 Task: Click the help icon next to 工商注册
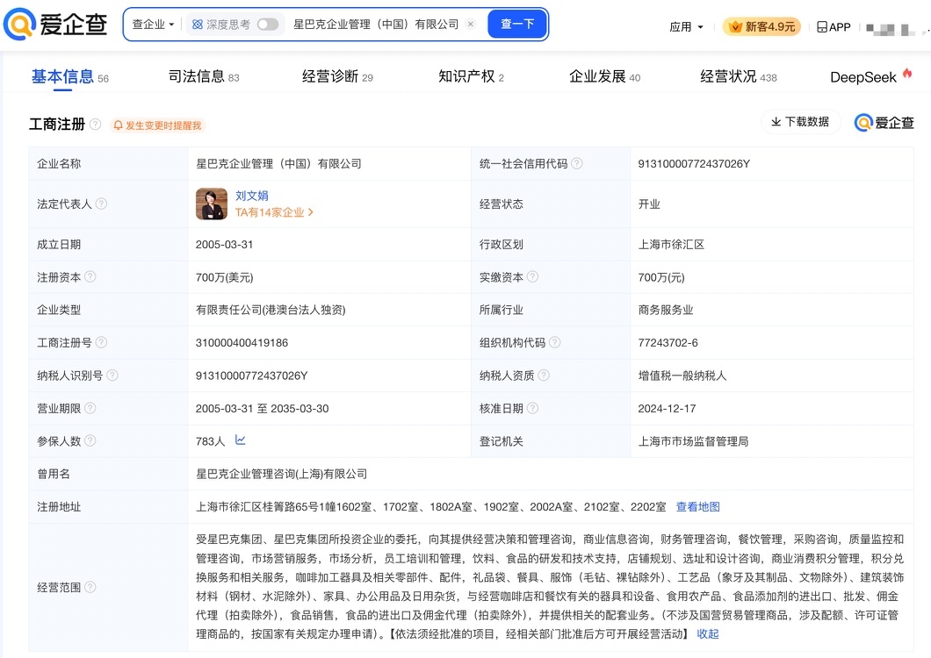95,125
